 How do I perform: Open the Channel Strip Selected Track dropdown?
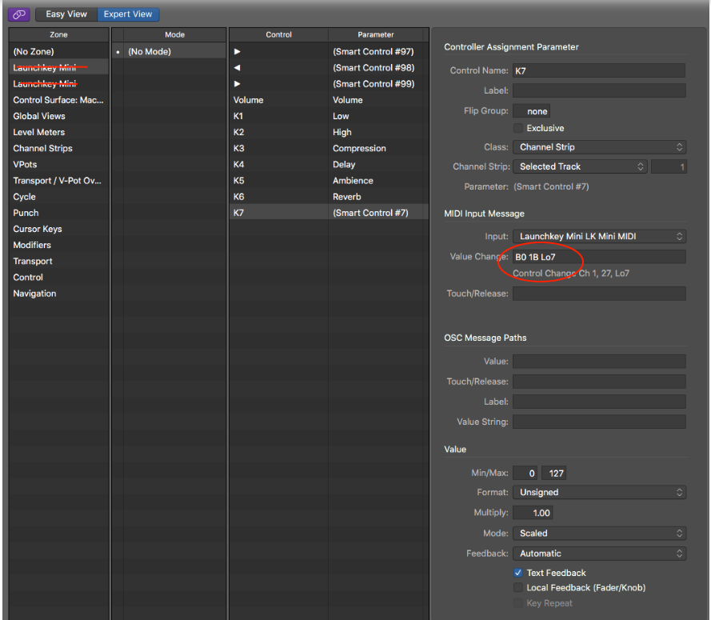[x=580, y=166]
